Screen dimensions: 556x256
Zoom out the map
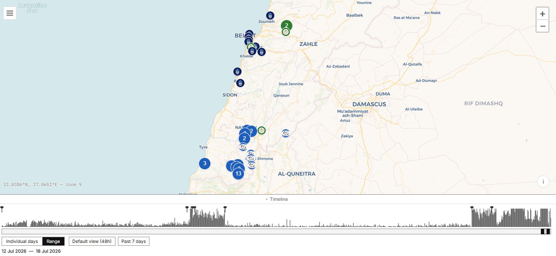pos(542,26)
